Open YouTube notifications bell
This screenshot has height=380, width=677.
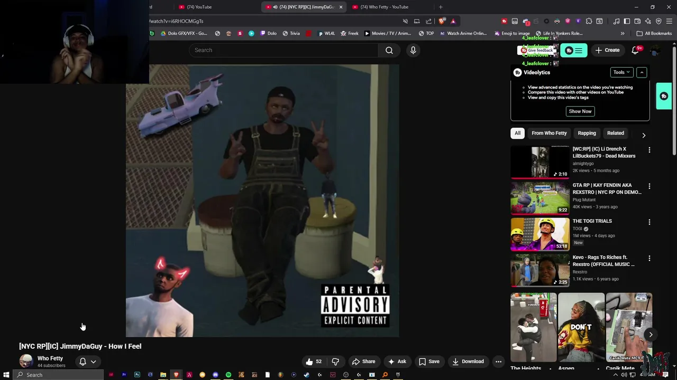click(635, 50)
